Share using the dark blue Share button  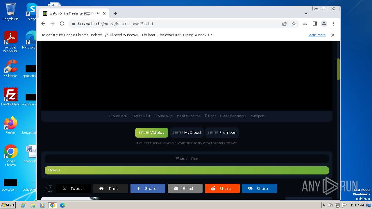tap(260, 188)
